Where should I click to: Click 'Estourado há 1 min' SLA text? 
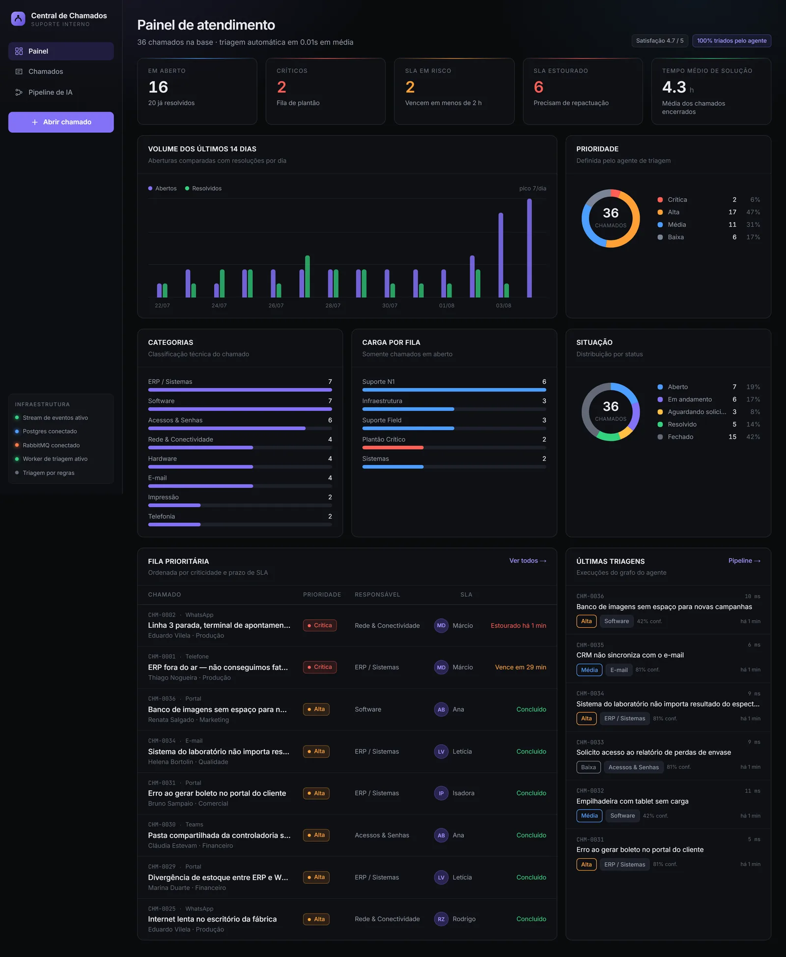(x=518, y=626)
